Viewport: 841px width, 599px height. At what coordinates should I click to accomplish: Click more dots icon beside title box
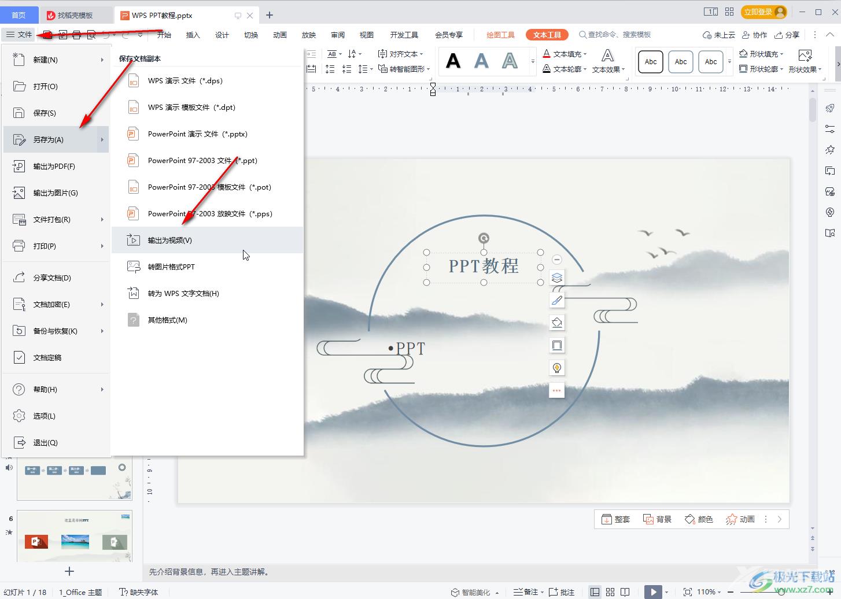(557, 390)
